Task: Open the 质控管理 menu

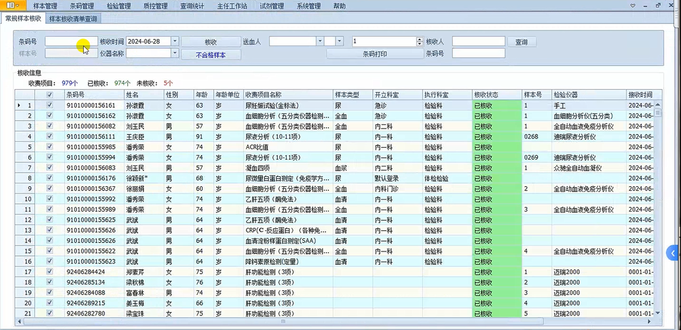Action: click(x=155, y=6)
